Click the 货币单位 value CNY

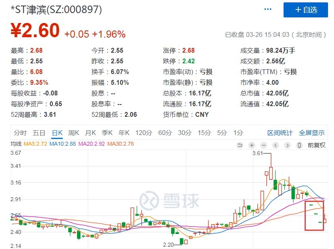202,115
